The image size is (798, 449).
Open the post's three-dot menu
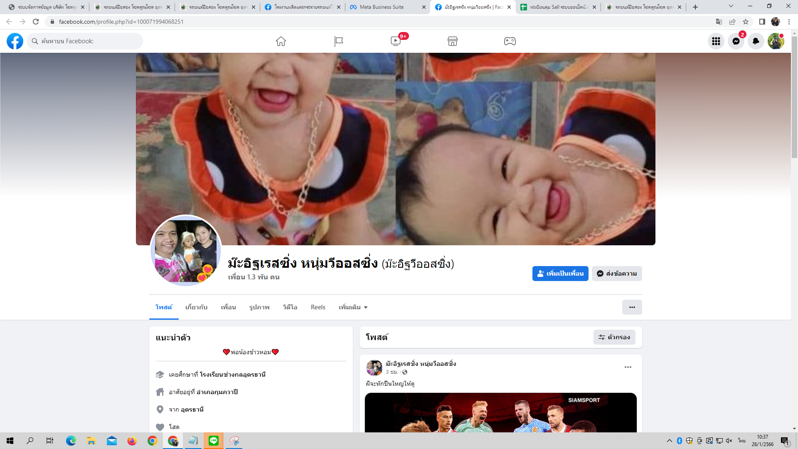628,367
